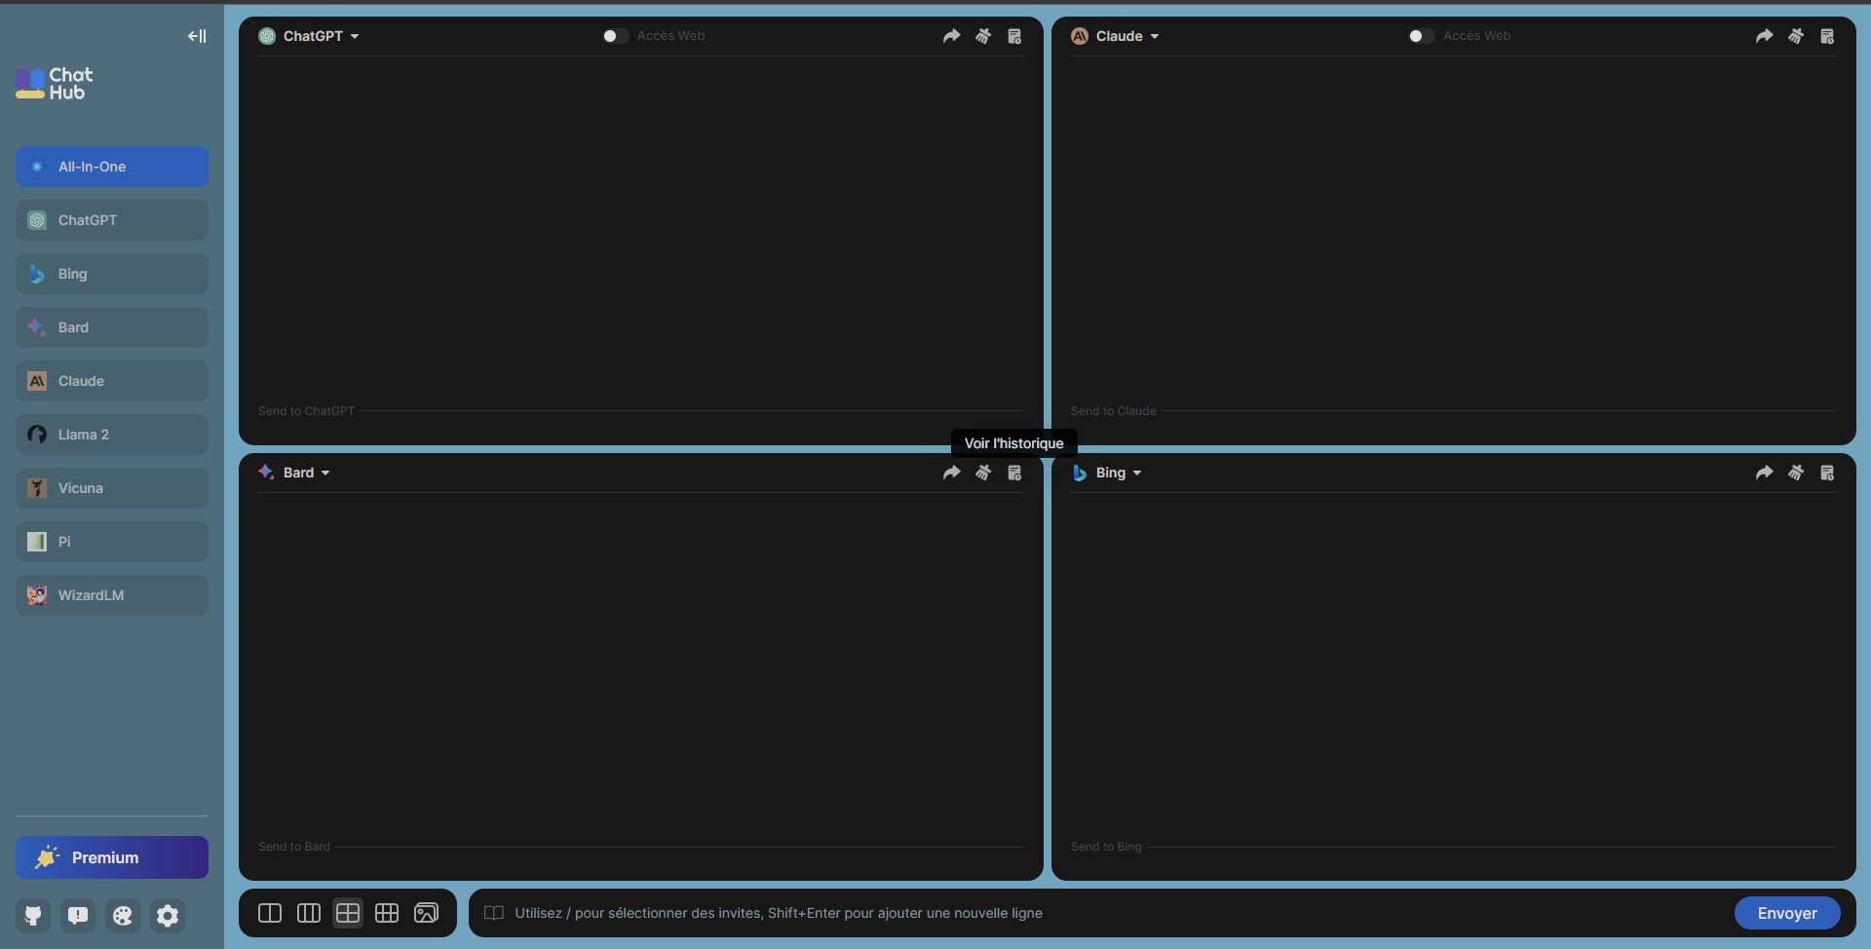Open ChatGPT from the sidebar

coord(112,220)
